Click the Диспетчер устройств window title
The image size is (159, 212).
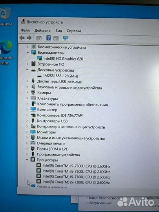[45, 22]
